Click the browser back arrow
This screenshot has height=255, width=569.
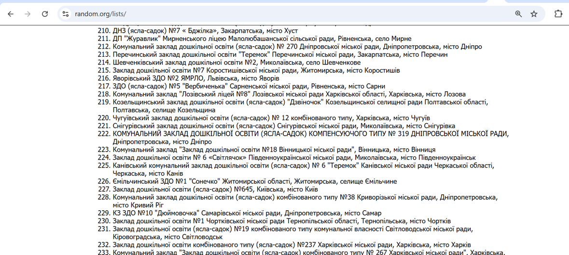[11, 14]
